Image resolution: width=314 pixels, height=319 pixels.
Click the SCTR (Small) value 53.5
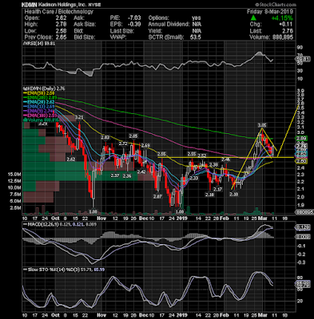pos(196,37)
